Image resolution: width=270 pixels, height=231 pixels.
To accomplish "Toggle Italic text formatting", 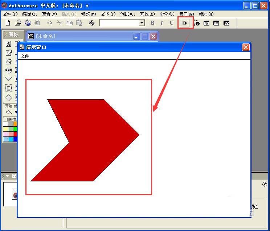I will [162, 23].
